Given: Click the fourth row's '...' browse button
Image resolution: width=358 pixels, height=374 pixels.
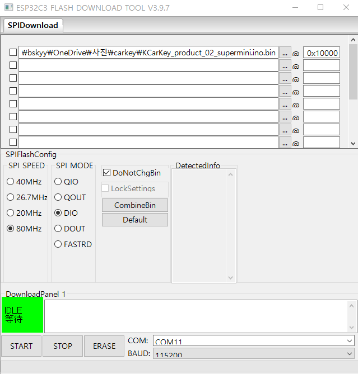Looking at the screenshot, I should [x=285, y=91].
